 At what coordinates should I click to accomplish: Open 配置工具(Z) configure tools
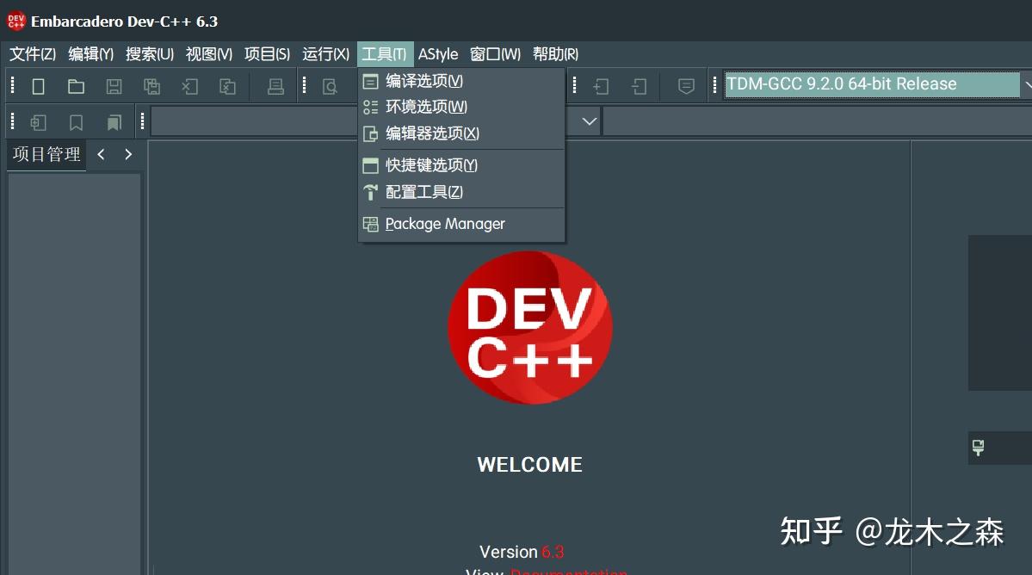tap(461, 192)
